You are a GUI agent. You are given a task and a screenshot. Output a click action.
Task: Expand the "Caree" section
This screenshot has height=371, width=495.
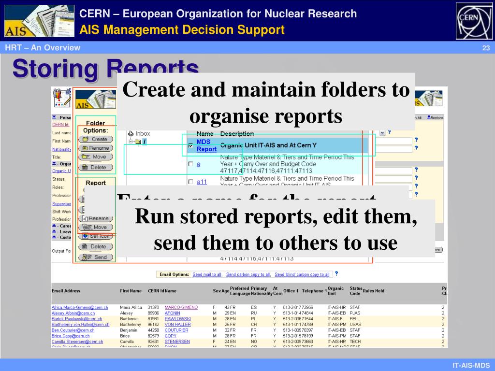coord(54,226)
